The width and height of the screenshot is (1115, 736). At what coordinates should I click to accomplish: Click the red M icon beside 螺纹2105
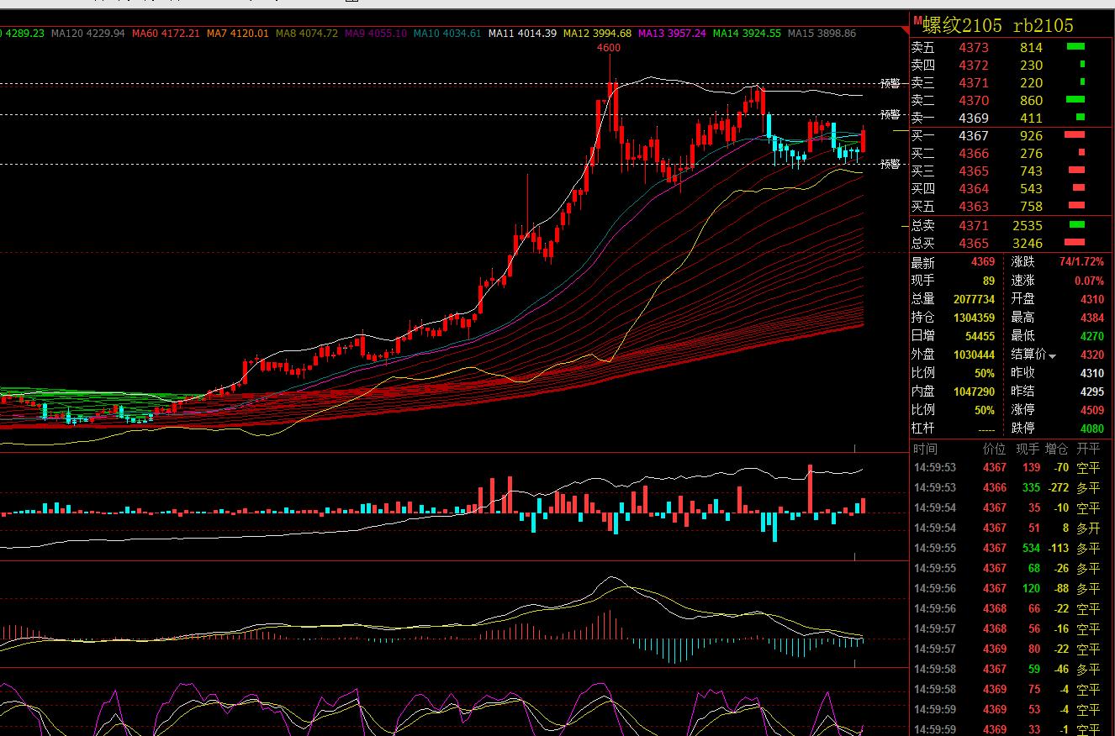coord(917,21)
